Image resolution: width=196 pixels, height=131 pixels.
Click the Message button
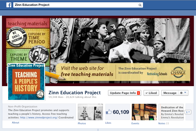coord(170,93)
